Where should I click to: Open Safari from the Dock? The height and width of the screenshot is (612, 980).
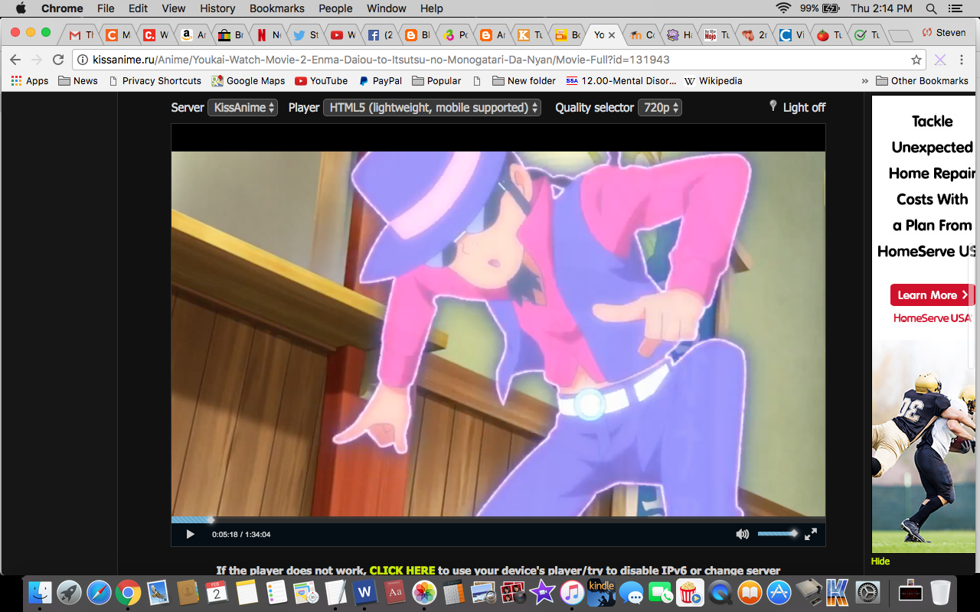[x=99, y=592]
